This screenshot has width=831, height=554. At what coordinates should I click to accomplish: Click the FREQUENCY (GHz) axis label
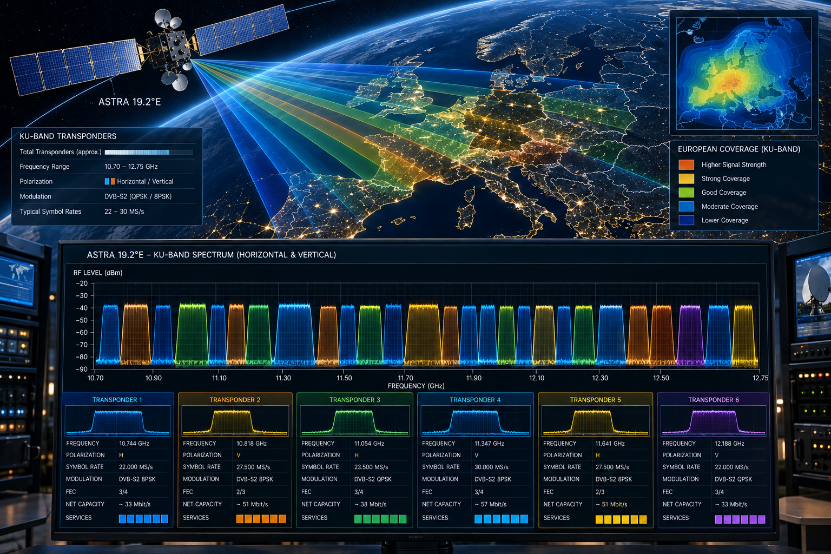[x=416, y=386]
